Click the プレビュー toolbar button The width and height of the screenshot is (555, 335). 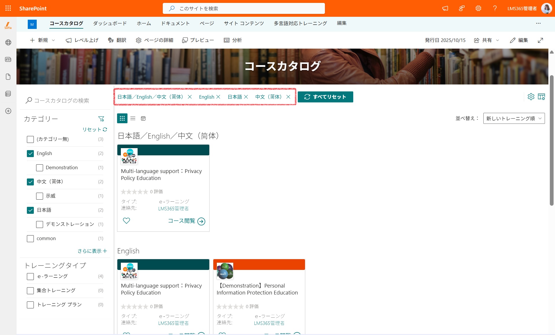tap(198, 40)
